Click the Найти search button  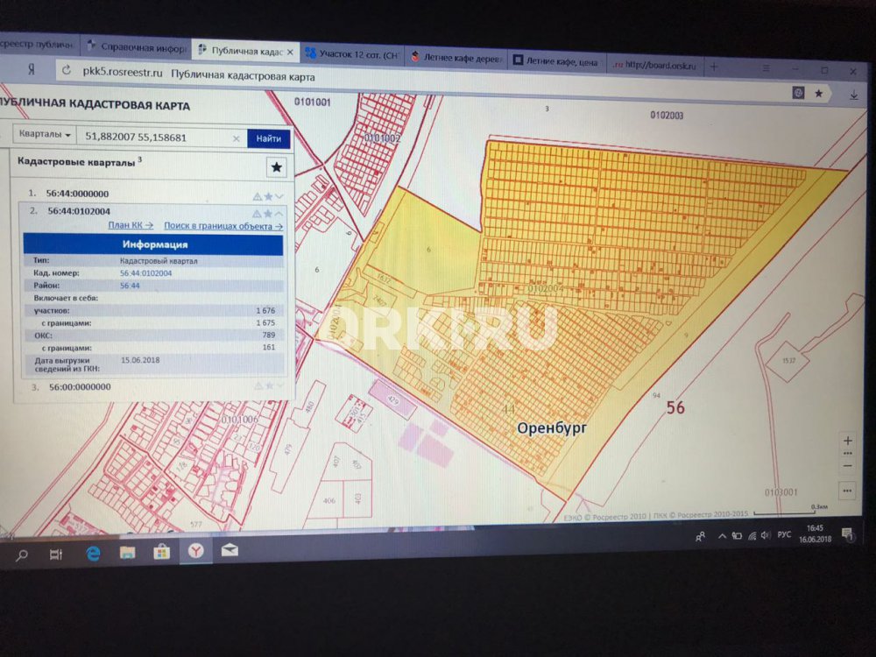point(268,138)
